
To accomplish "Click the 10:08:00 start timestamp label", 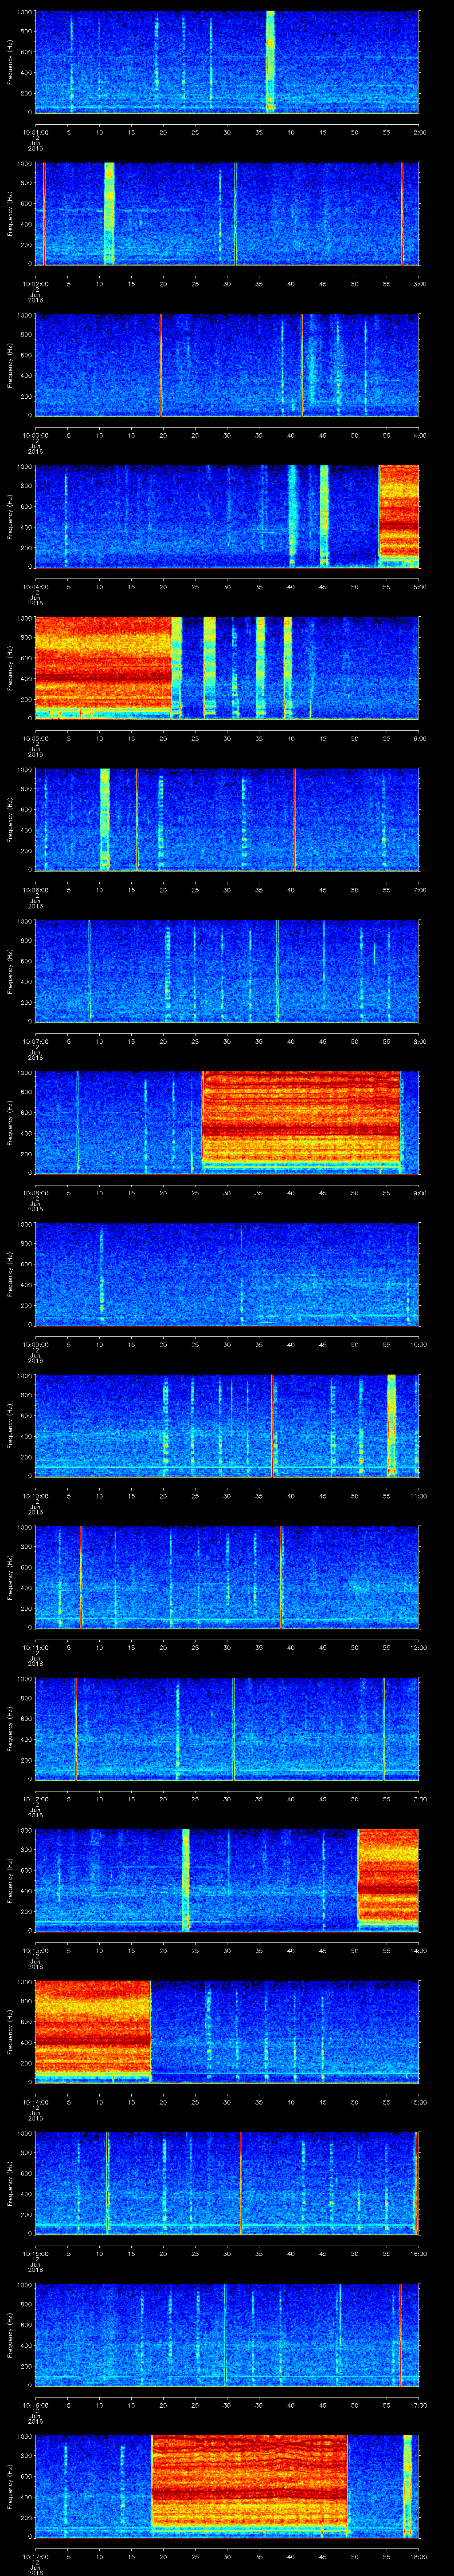I will click(x=35, y=1193).
